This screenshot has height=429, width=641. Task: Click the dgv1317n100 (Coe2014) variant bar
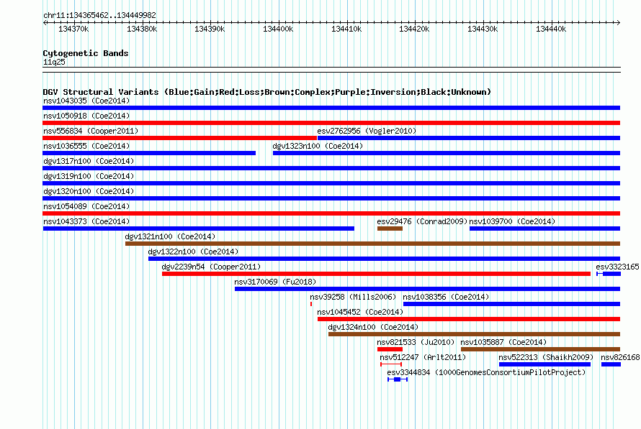tap(331, 168)
